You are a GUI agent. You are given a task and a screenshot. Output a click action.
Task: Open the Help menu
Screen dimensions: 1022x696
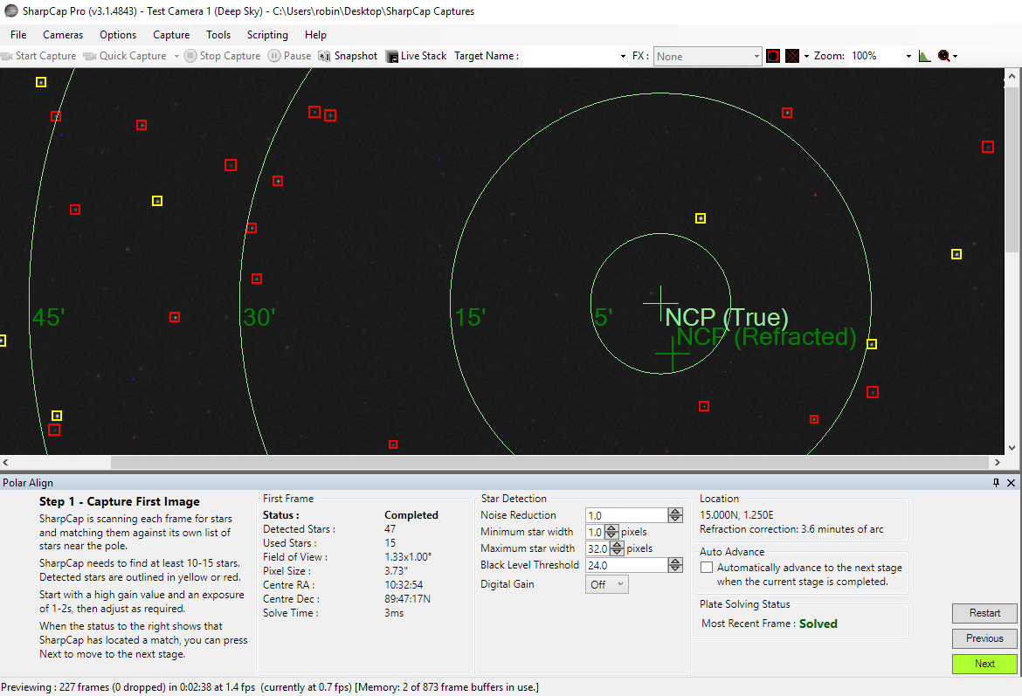[315, 35]
